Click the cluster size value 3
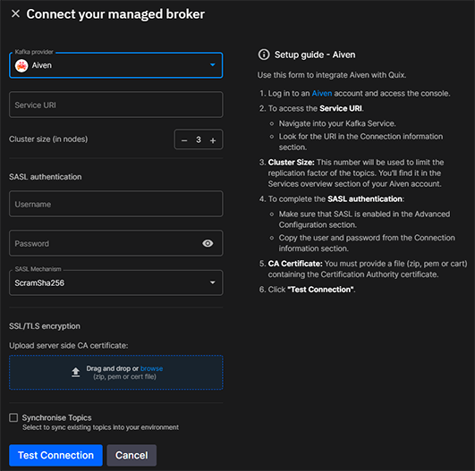 pos(199,139)
